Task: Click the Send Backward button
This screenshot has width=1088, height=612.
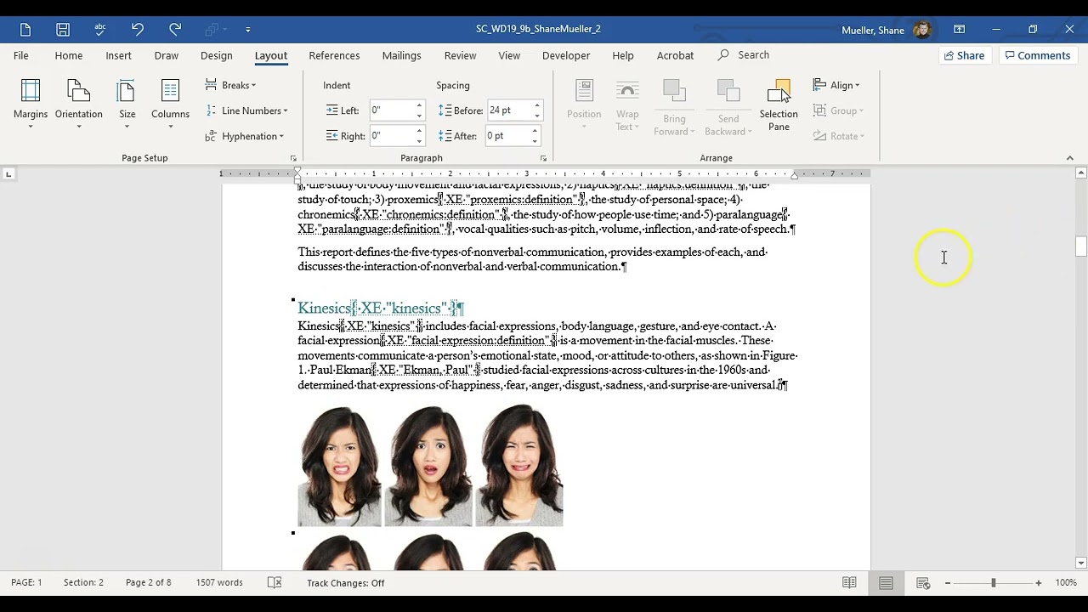Action: [x=728, y=107]
